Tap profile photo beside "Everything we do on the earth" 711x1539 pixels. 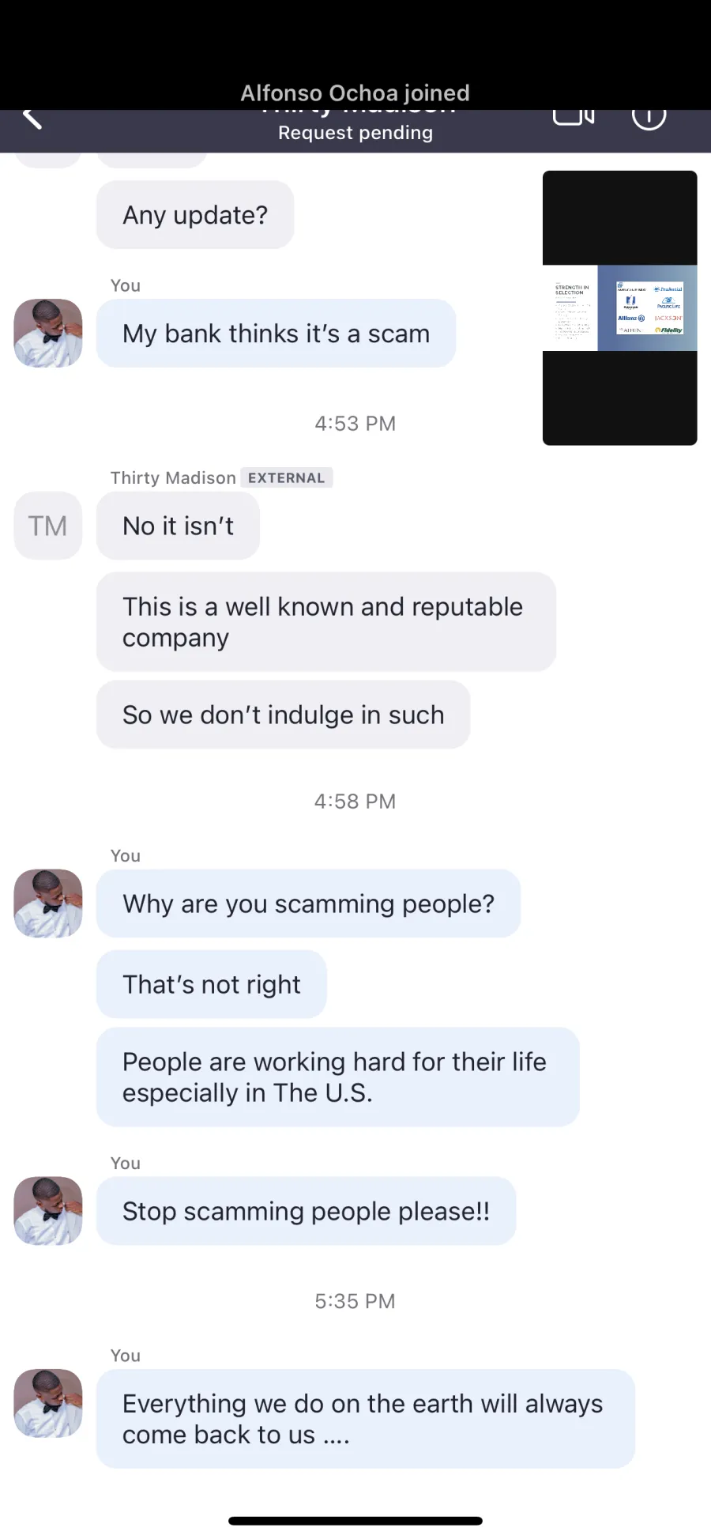[48, 1403]
